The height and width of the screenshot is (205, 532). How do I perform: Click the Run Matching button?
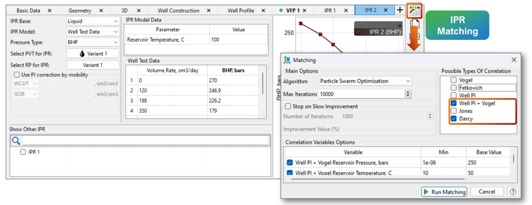(x=444, y=192)
